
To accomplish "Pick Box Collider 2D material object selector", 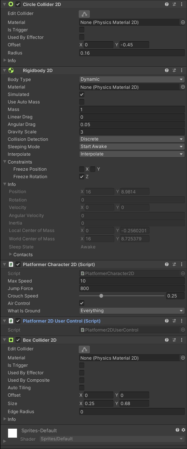I will coord(183,358).
